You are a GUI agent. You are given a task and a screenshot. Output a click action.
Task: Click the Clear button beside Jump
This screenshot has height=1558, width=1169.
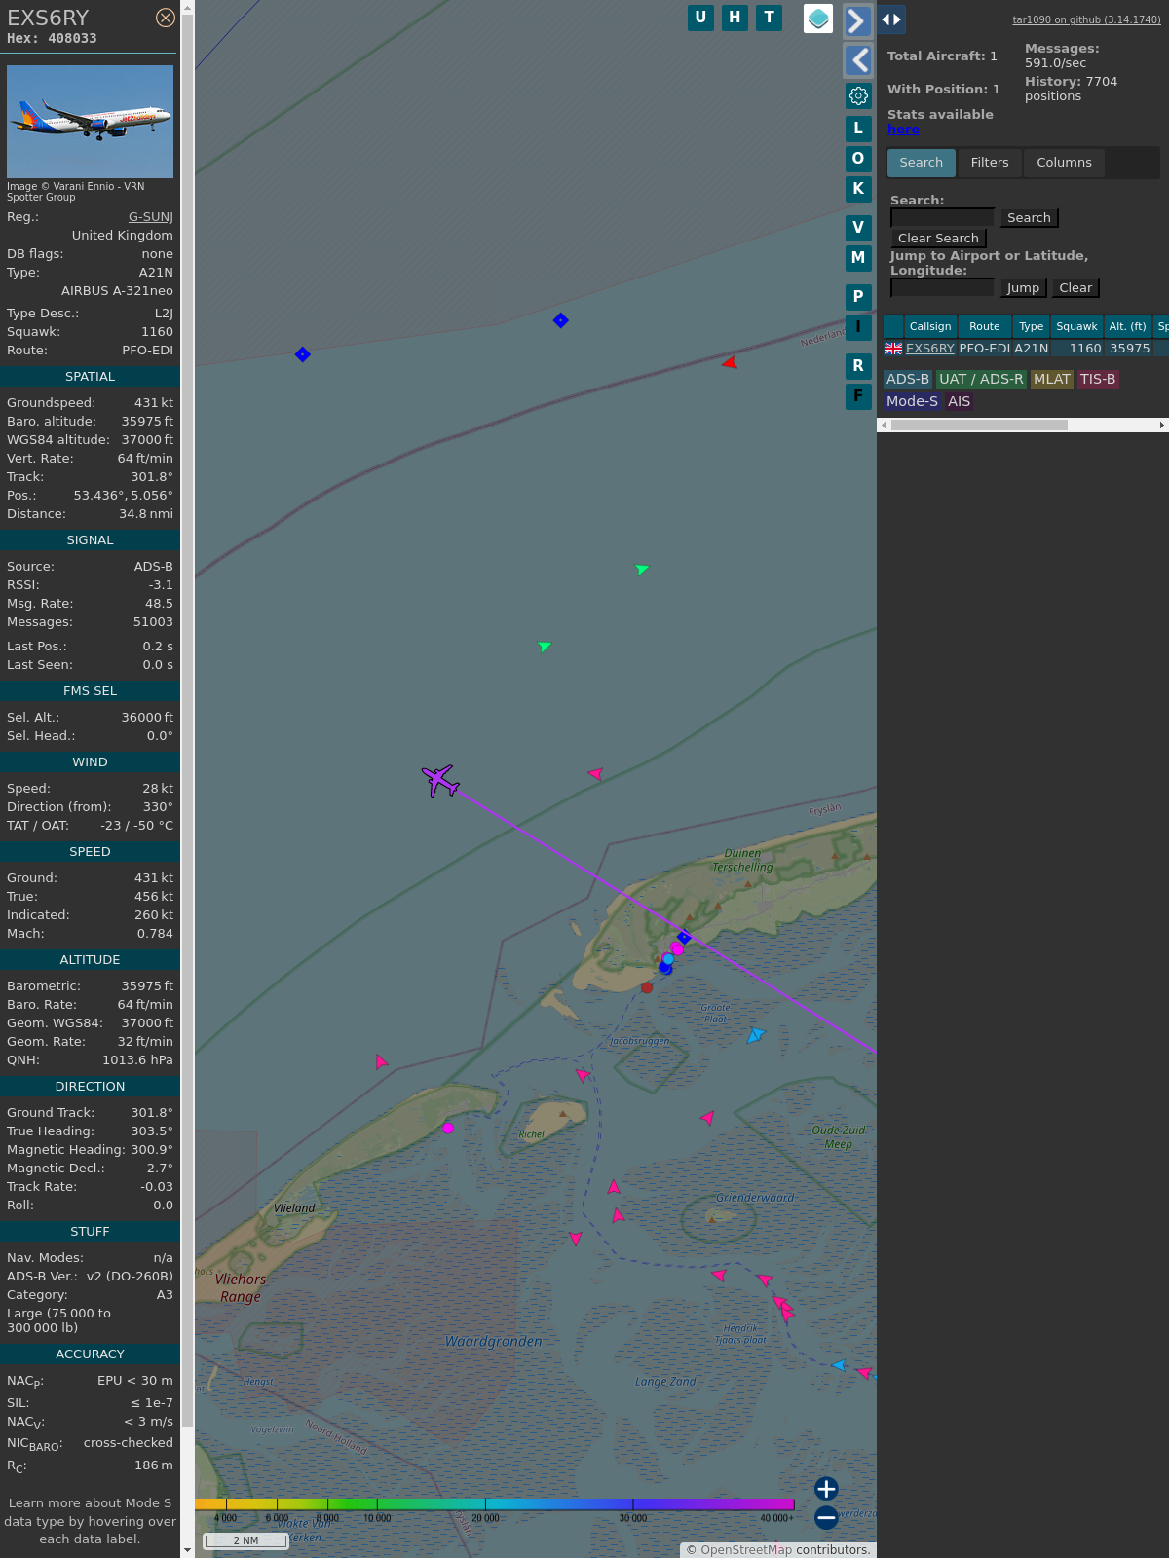coord(1075,288)
